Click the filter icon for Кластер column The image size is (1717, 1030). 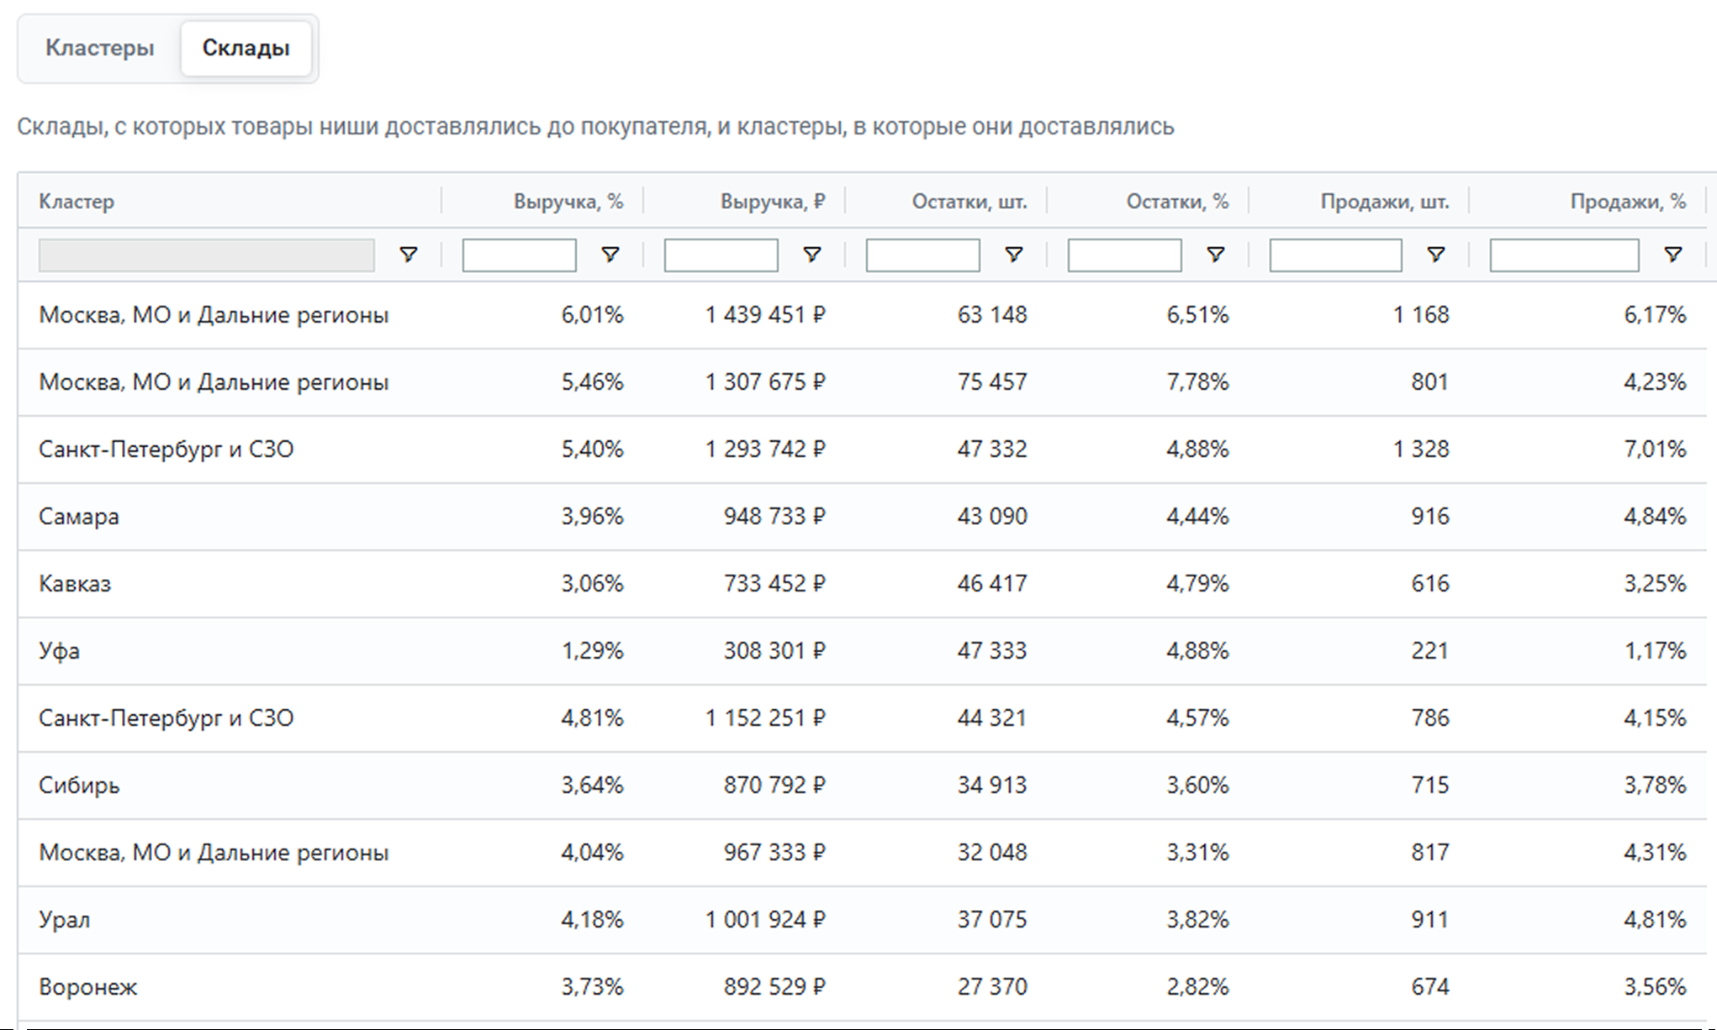(x=408, y=255)
